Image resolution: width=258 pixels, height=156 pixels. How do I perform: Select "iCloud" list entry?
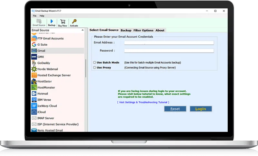click(x=58, y=112)
